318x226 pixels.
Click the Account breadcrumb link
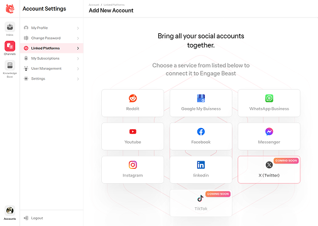[94, 4]
